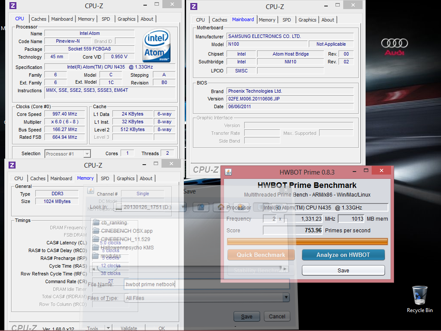Open SPD tab in the CPU-Z Memory window

coord(105,178)
